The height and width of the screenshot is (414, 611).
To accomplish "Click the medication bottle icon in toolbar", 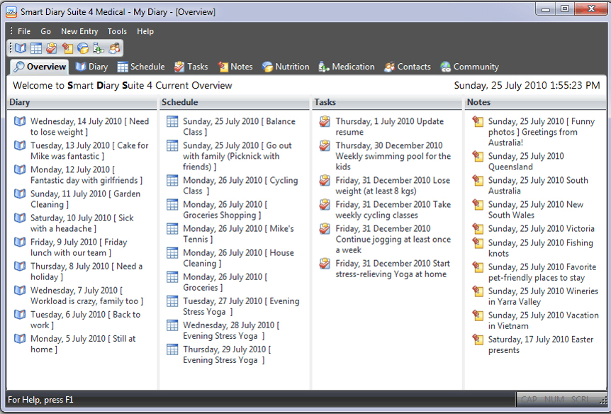I will [x=99, y=48].
